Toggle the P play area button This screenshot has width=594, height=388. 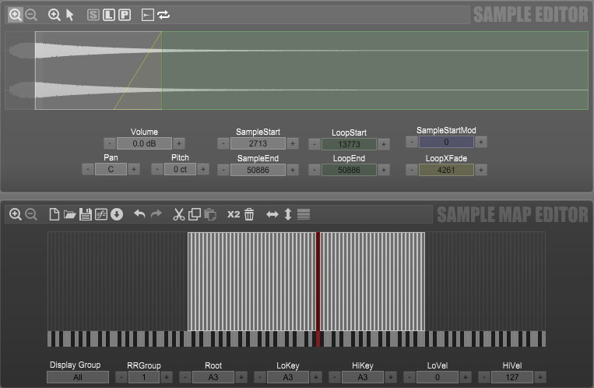(x=125, y=15)
